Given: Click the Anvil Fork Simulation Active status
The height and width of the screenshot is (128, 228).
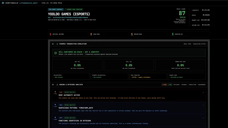Looking at the screenshot, I should [194, 44].
